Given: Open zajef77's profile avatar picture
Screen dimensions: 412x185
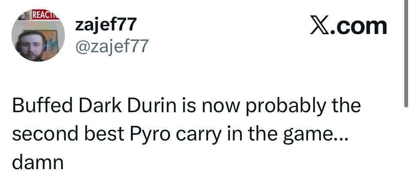Looking at the screenshot, I should (x=38, y=36).
